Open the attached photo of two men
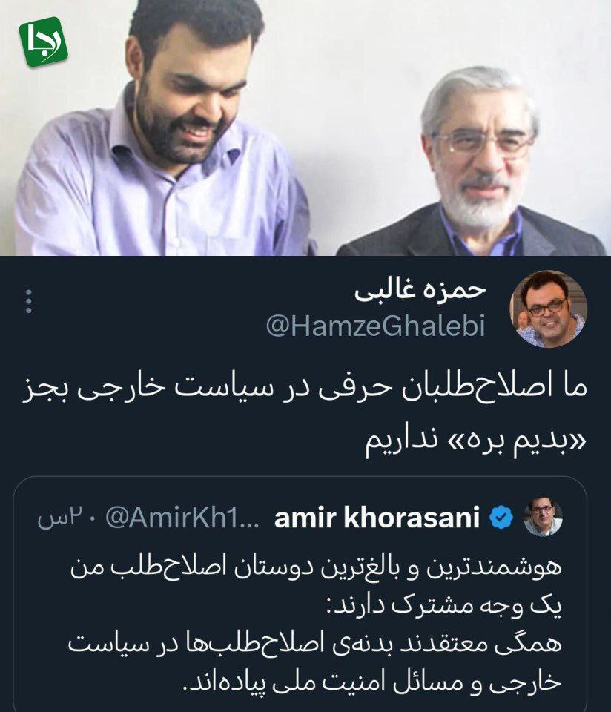Image resolution: width=611 pixels, height=712 pixels. (305, 128)
